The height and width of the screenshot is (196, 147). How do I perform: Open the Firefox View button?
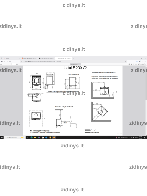2,58
